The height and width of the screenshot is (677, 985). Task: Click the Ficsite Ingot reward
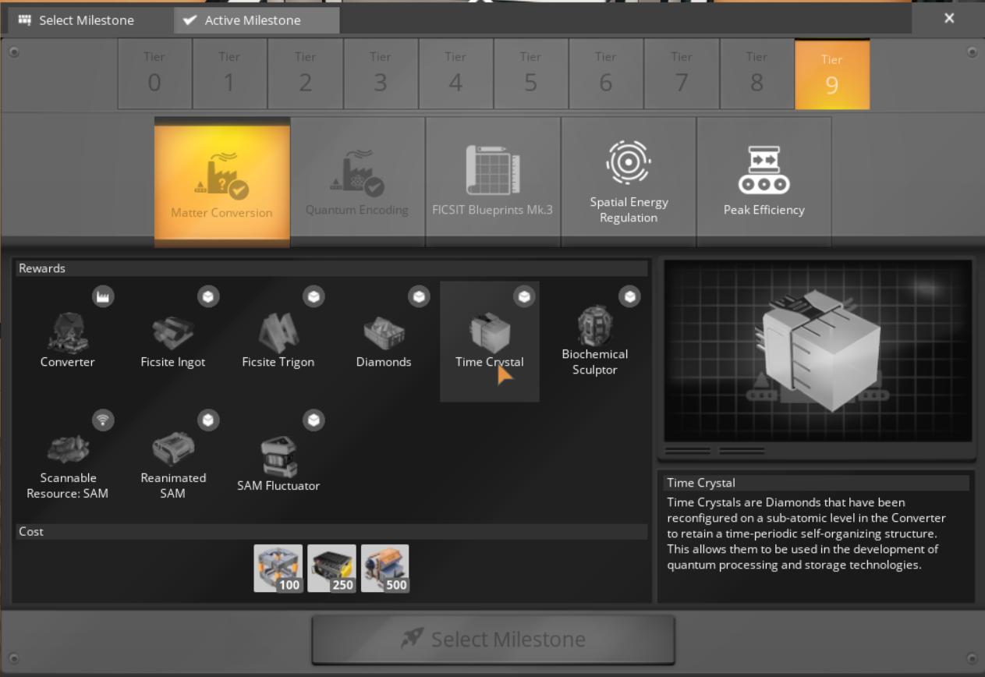172,331
